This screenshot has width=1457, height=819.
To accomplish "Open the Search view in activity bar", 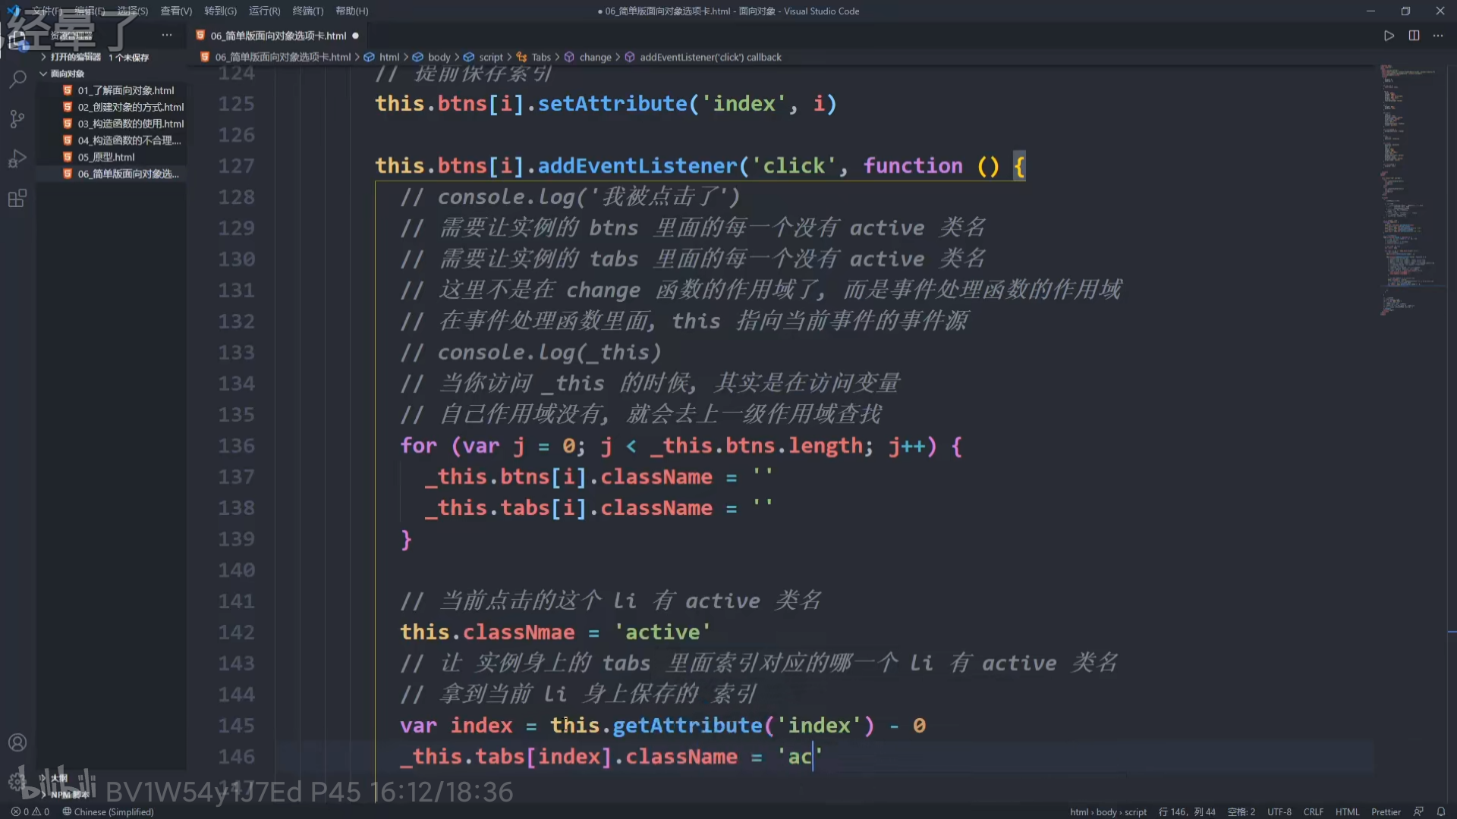I will 17,79.
